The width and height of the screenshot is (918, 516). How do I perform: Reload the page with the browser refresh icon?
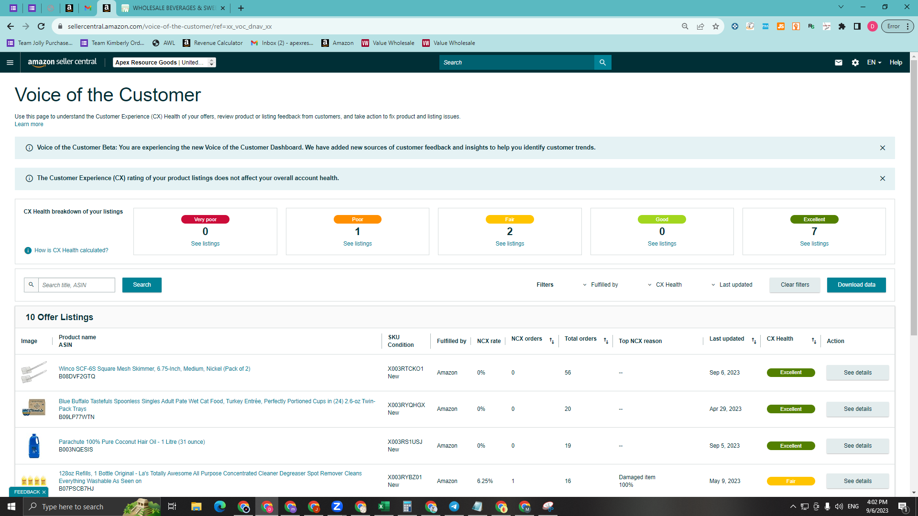point(41,27)
